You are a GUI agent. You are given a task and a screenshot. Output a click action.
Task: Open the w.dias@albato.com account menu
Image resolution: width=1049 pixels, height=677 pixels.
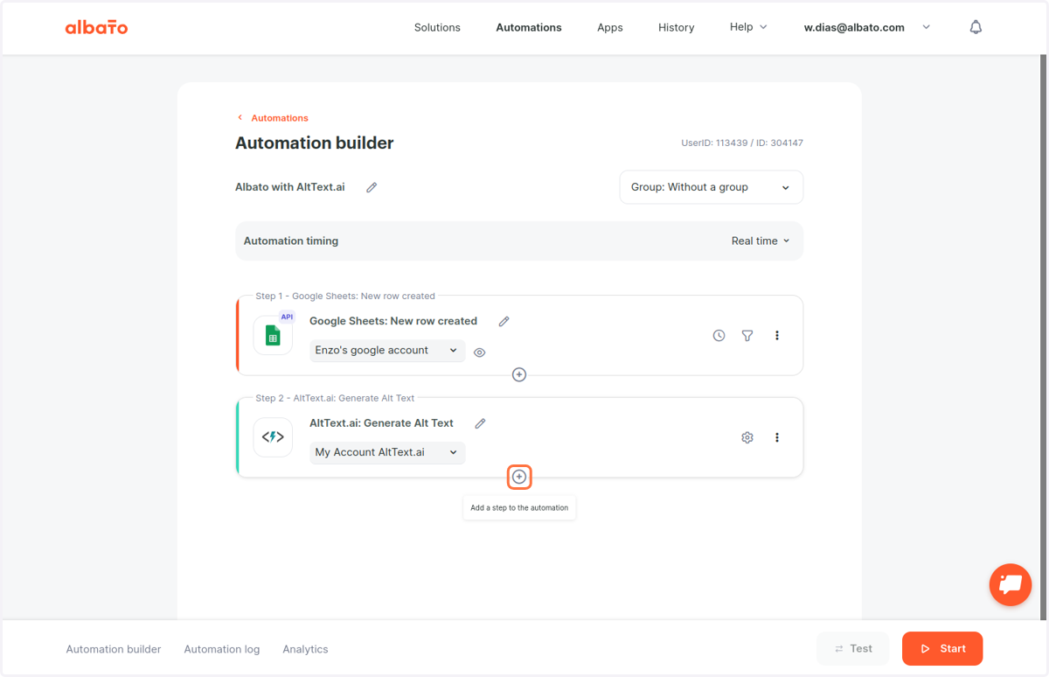tap(866, 27)
